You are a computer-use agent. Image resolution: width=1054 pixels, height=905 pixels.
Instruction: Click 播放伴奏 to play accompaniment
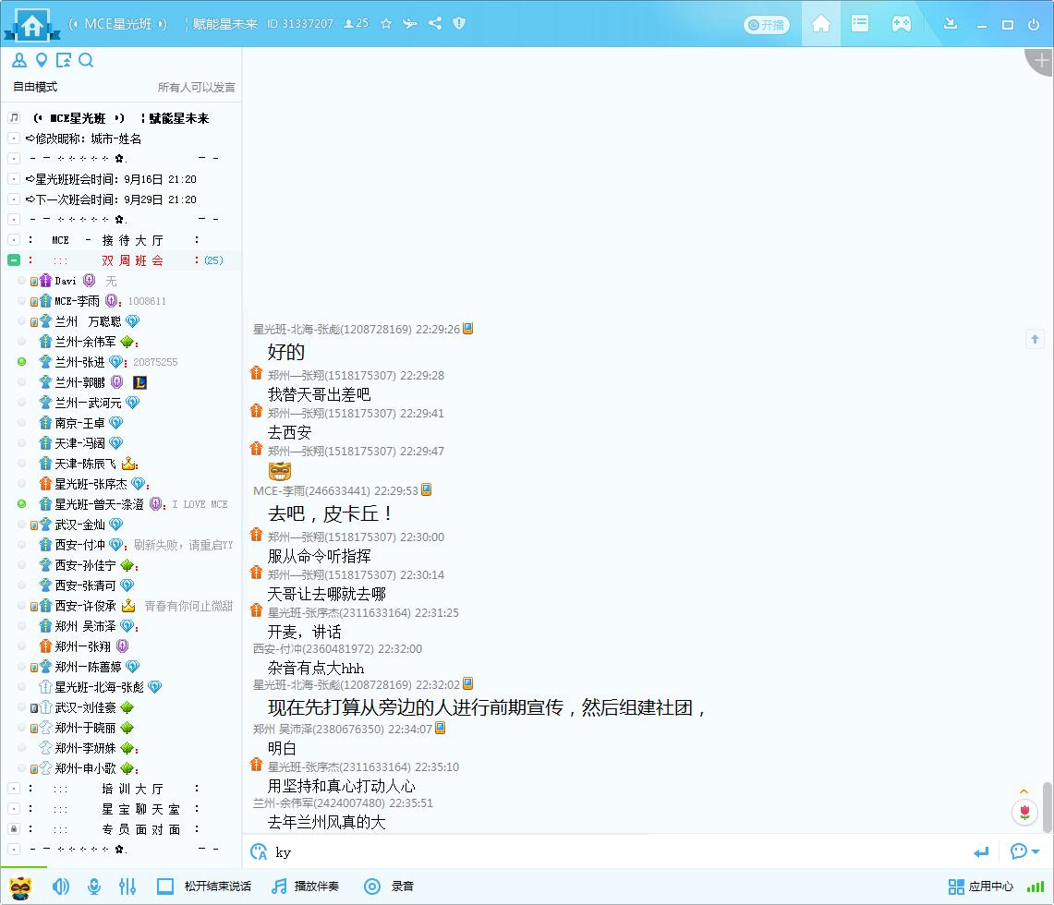[x=305, y=887]
